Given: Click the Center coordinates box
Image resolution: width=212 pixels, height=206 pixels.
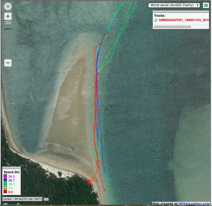Looking at the screenshot, I should [22, 199].
